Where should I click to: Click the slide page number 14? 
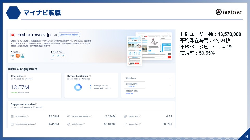click(x=246, y=137)
